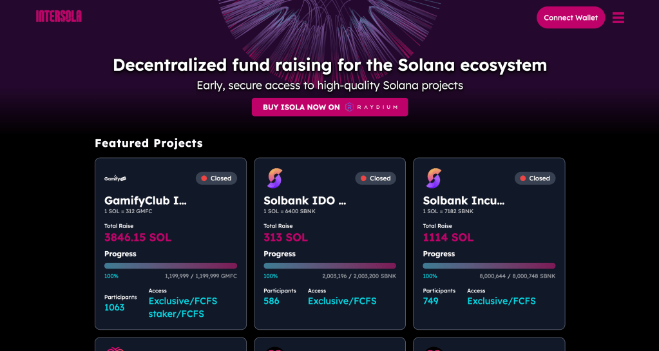Open the Solbank Incubator project title
659x351 pixels.
464,200
